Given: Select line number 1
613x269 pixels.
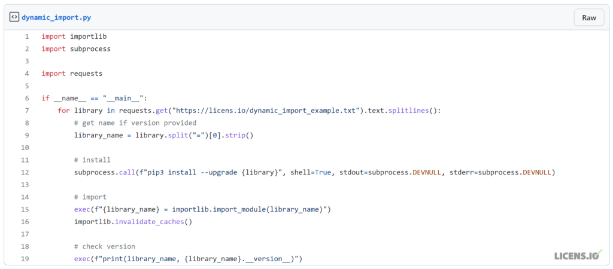Looking at the screenshot, I should click(x=26, y=36).
